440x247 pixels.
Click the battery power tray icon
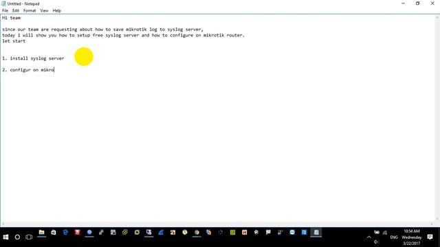pos(376,233)
